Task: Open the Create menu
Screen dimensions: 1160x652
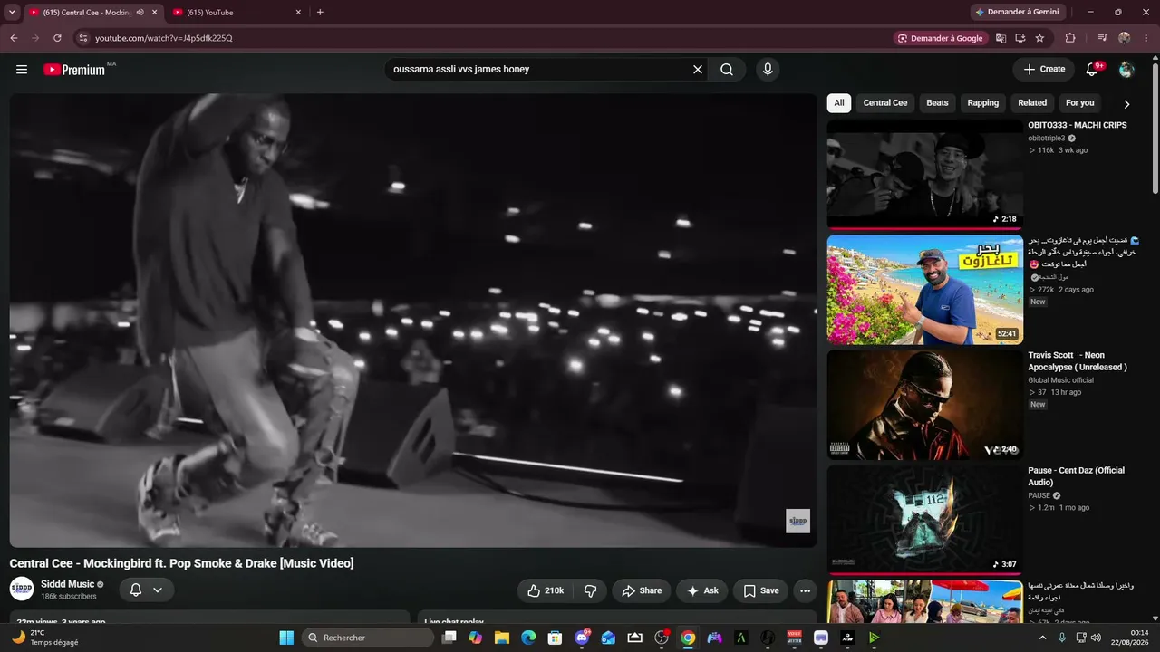Action: point(1044,70)
